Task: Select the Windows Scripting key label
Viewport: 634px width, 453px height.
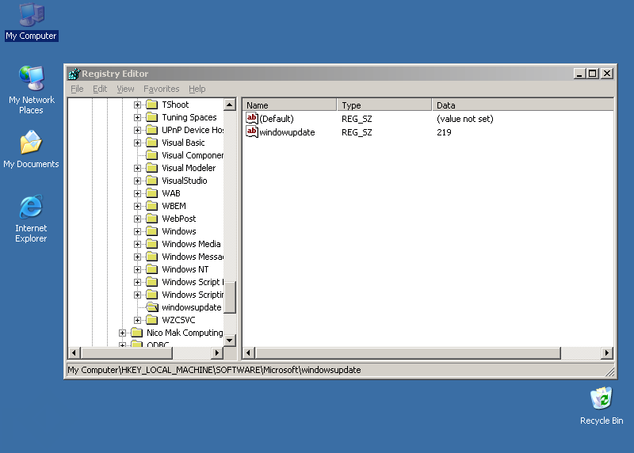Action: (x=193, y=295)
